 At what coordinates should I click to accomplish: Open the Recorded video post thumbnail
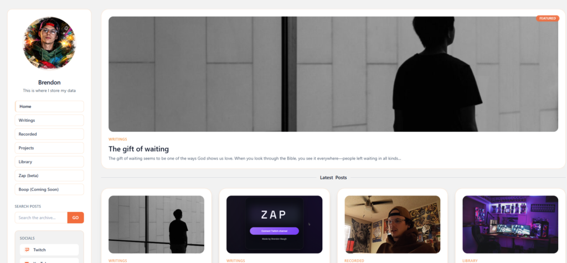tap(393, 225)
